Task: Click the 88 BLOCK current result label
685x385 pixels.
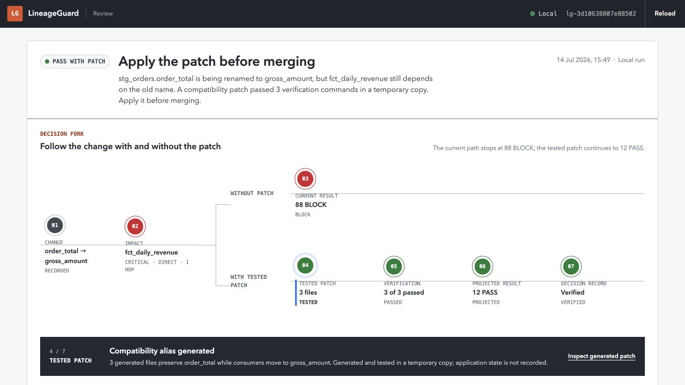Action: pyautogui.click(x=311, y=205)
